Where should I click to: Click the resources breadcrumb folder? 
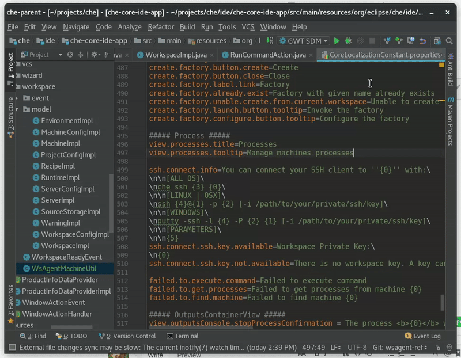tap(207, 41)
